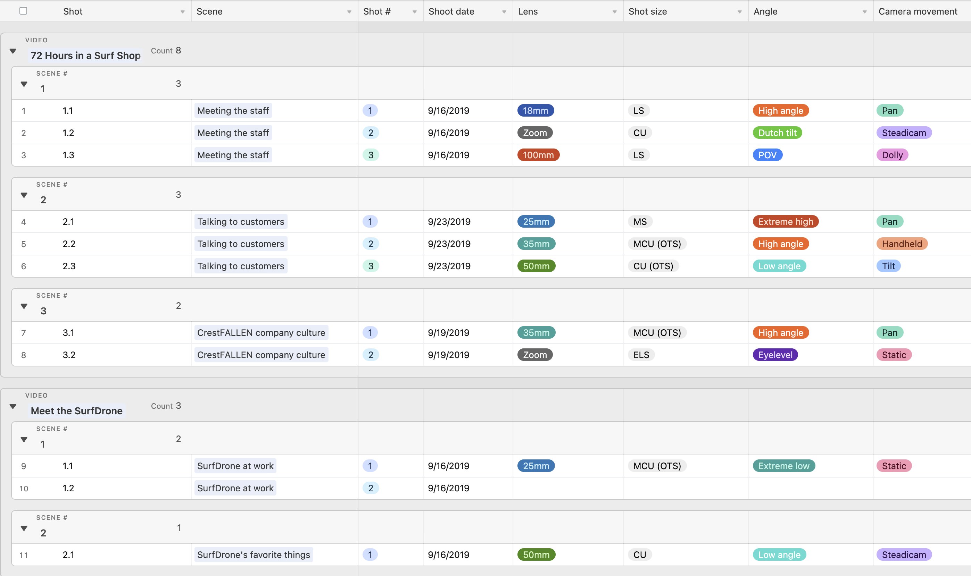
Task: Open the Angle column dropdown arrow
Action: point(865,12)
